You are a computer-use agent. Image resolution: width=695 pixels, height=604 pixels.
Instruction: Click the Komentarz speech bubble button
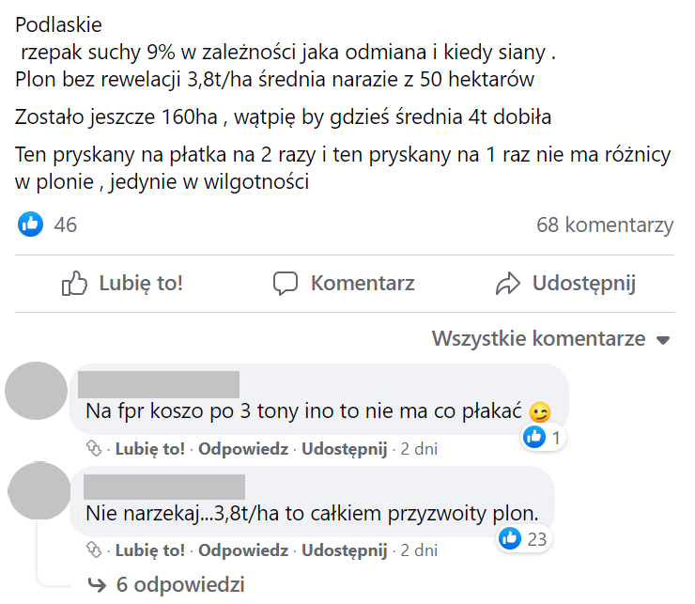pyautogui.click(x=344, y=283)
